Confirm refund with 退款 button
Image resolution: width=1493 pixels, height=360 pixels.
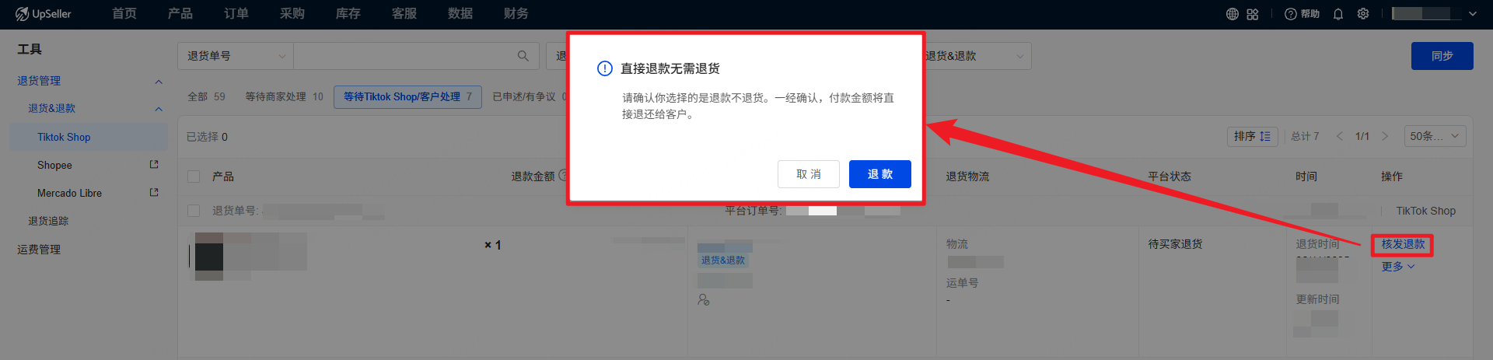pos(880,174)
